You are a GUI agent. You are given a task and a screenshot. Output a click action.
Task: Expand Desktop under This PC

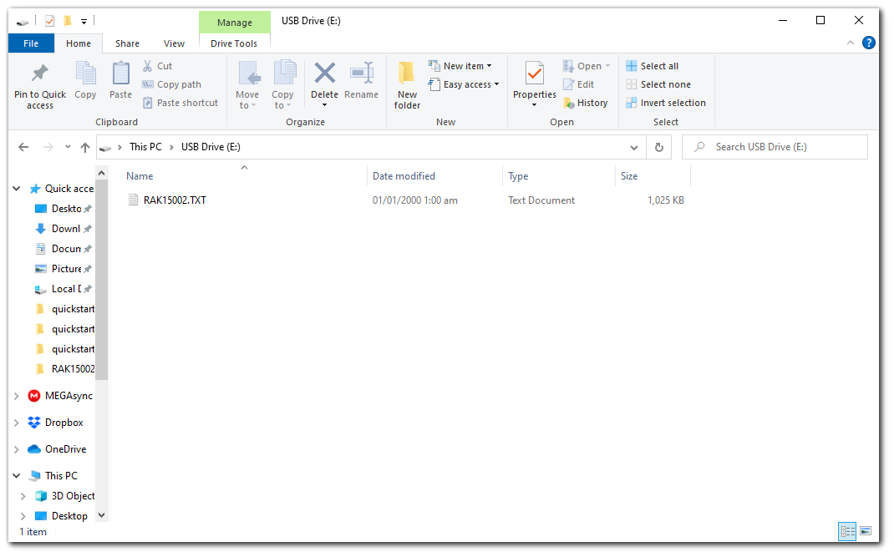(23, 516)
